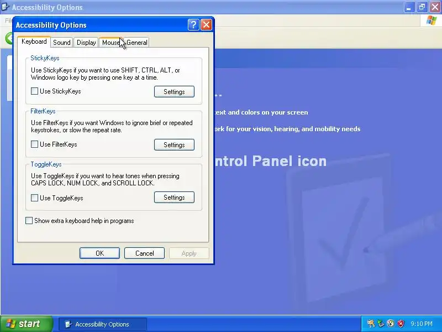Click the red shield security tray icon
This screenshot has width=442, height=332.
tap(401, 324)
